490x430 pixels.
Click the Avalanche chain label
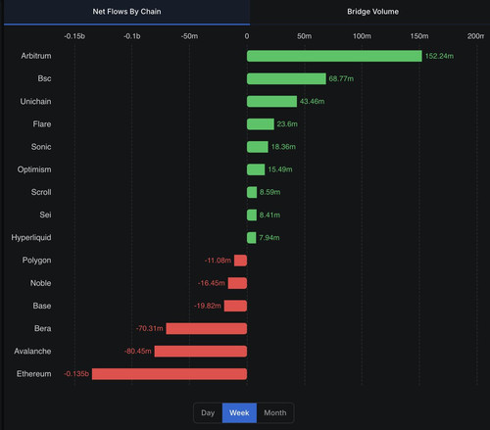coord(32,352)
